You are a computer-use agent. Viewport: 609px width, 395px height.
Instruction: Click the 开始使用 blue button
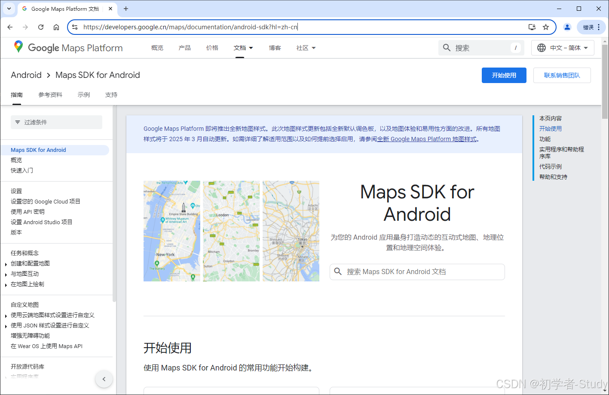point(504,75)
